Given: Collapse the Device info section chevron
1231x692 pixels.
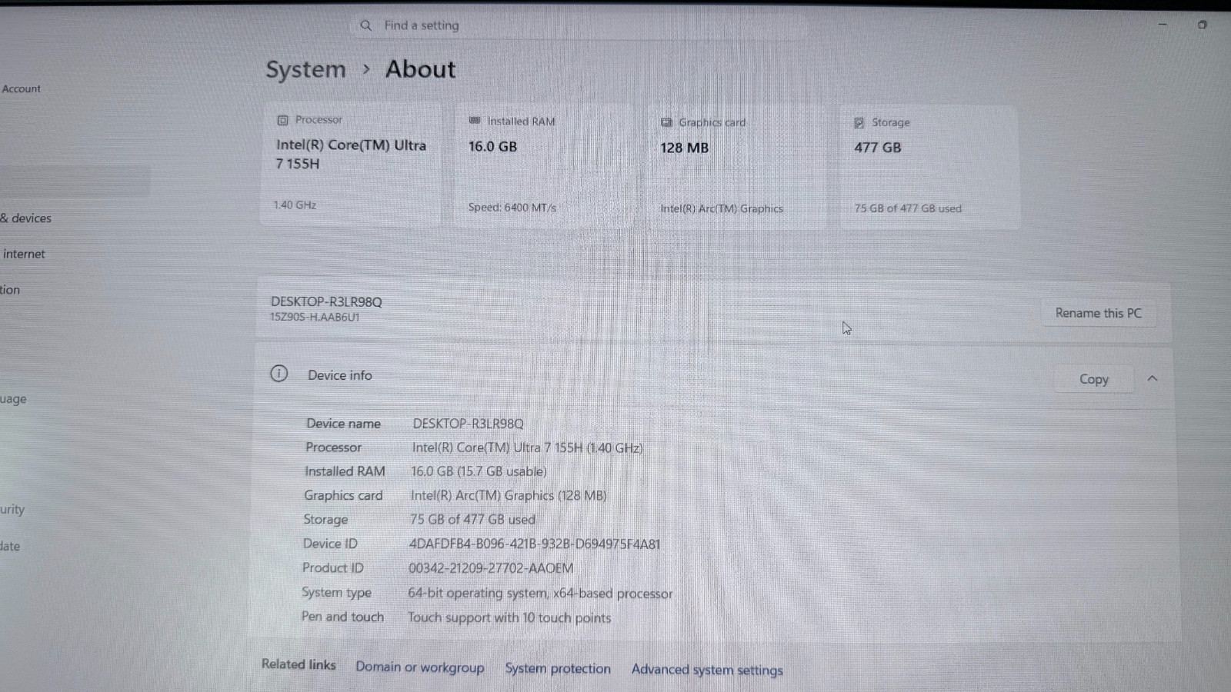Looking at the screenshot, I should tap(1152, 378).
